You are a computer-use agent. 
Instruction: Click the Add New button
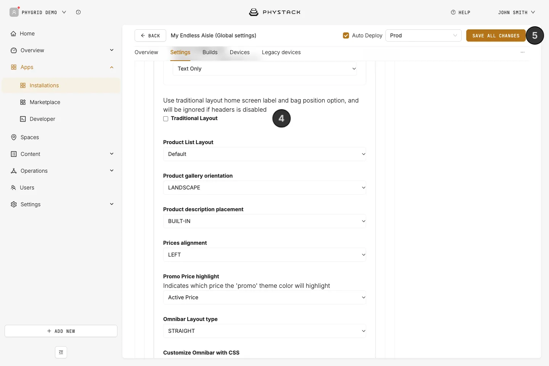pyautogui.click(x=61, y=331)
